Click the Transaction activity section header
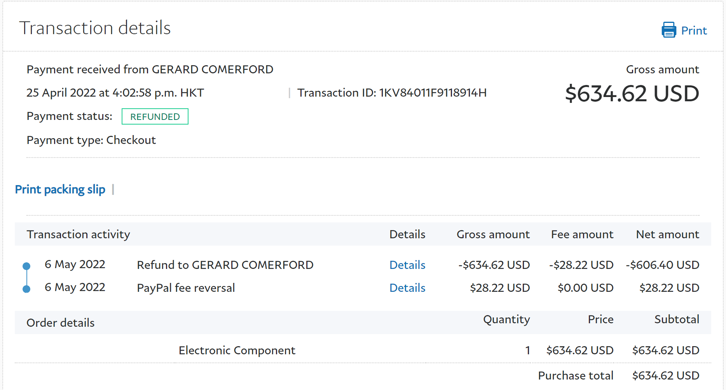The image size is (726, 390). (78, 234)
